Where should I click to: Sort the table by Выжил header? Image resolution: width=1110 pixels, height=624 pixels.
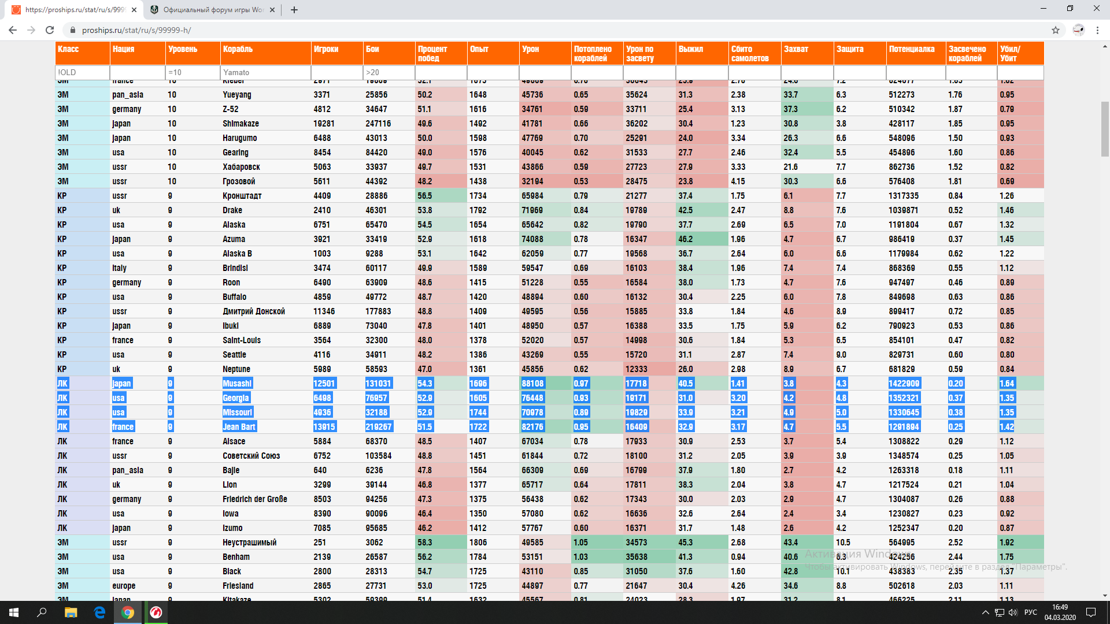pos(702,53)
